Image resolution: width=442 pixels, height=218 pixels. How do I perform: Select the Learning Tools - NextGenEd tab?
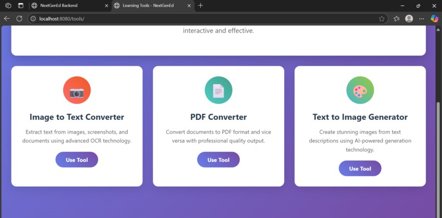154,5
